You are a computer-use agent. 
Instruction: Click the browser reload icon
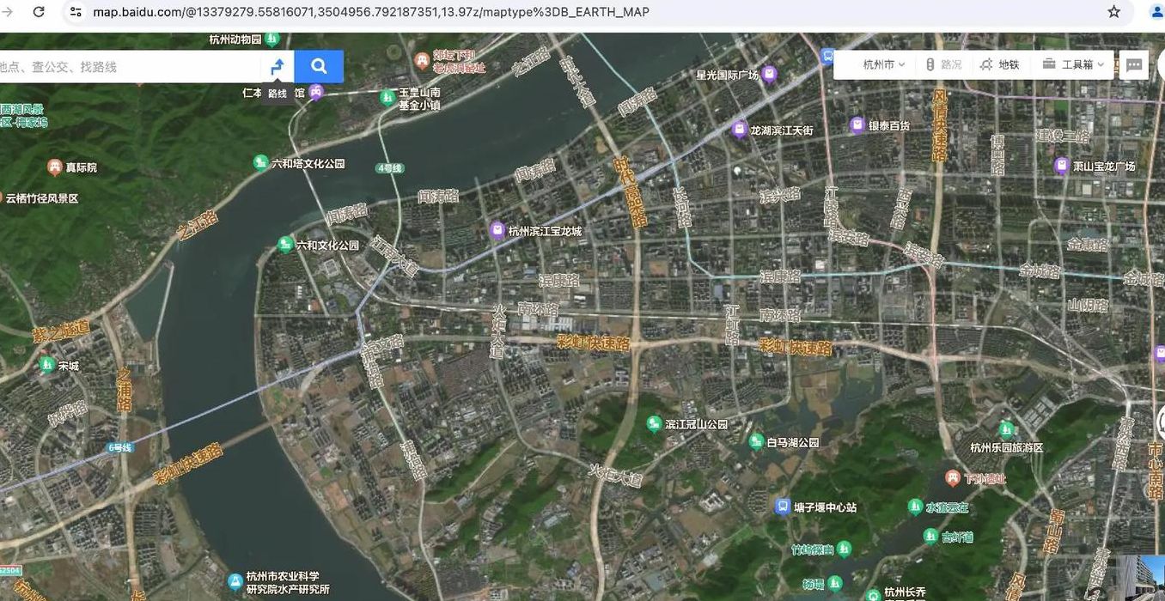click(39, 12)
